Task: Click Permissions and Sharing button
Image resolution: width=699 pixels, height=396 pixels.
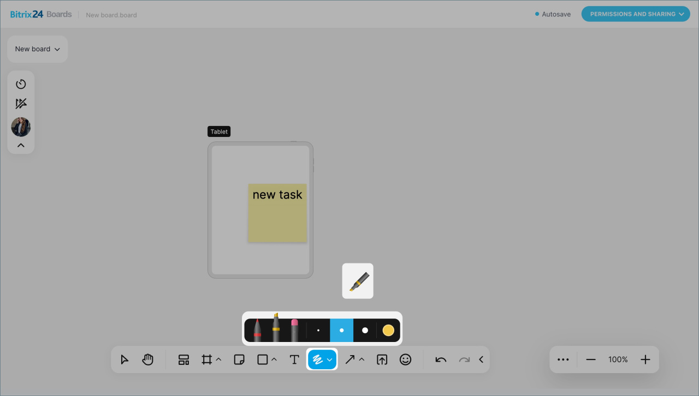Action: coord(636,14)
